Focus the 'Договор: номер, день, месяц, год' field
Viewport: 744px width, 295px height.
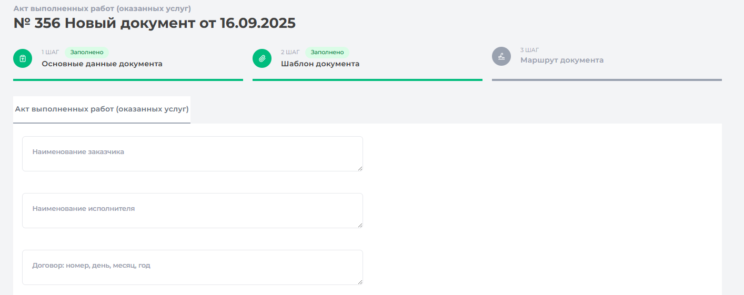pos(192,267)
